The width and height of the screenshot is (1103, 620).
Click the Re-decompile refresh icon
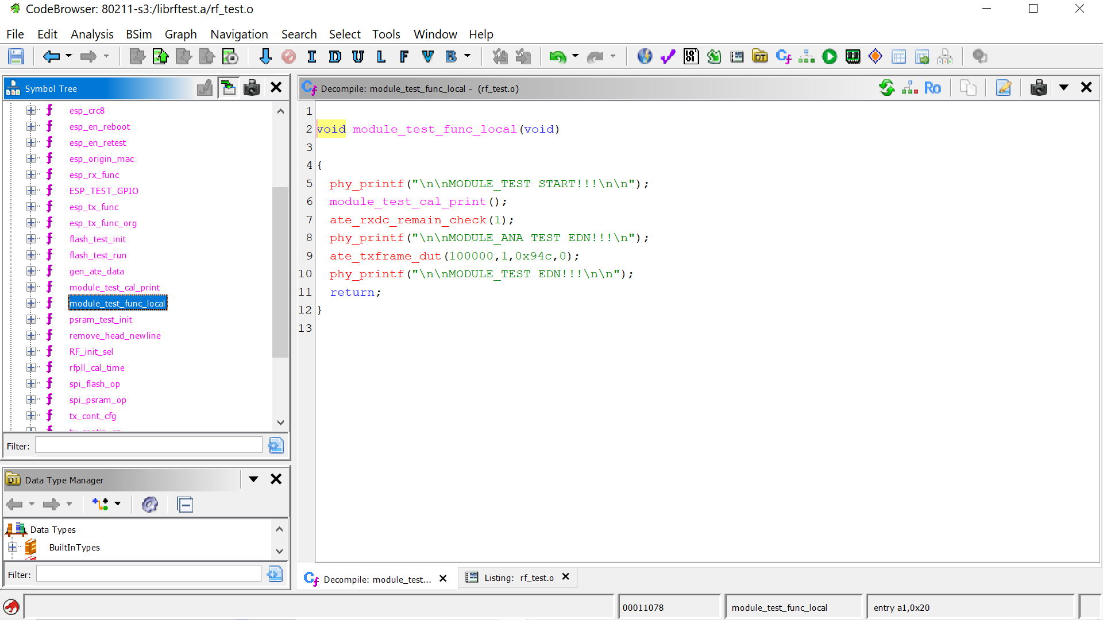point(886,88)
